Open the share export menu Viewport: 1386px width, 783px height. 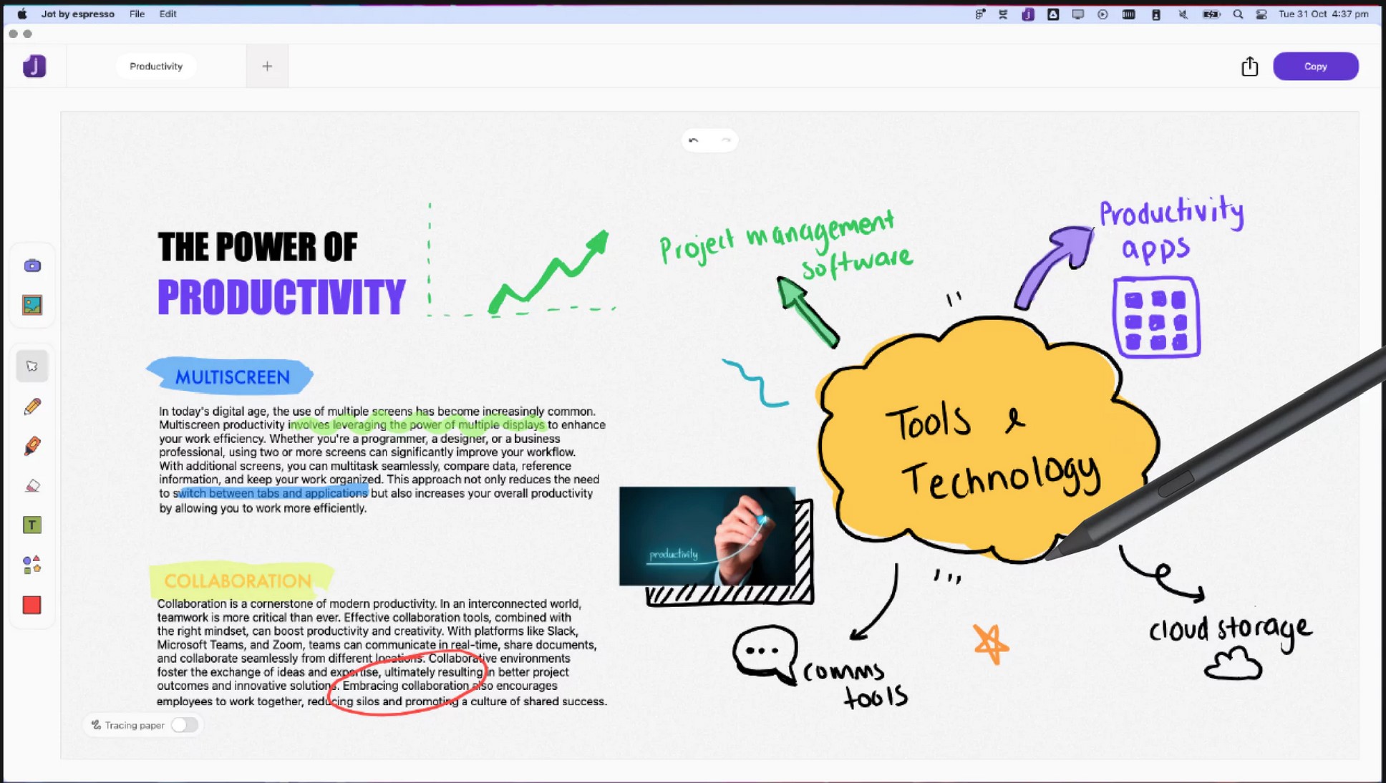1249,67
